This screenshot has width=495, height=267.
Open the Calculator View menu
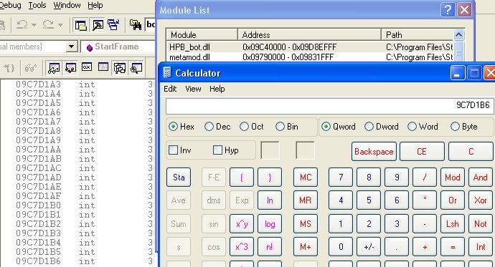(x=193, y=89)
